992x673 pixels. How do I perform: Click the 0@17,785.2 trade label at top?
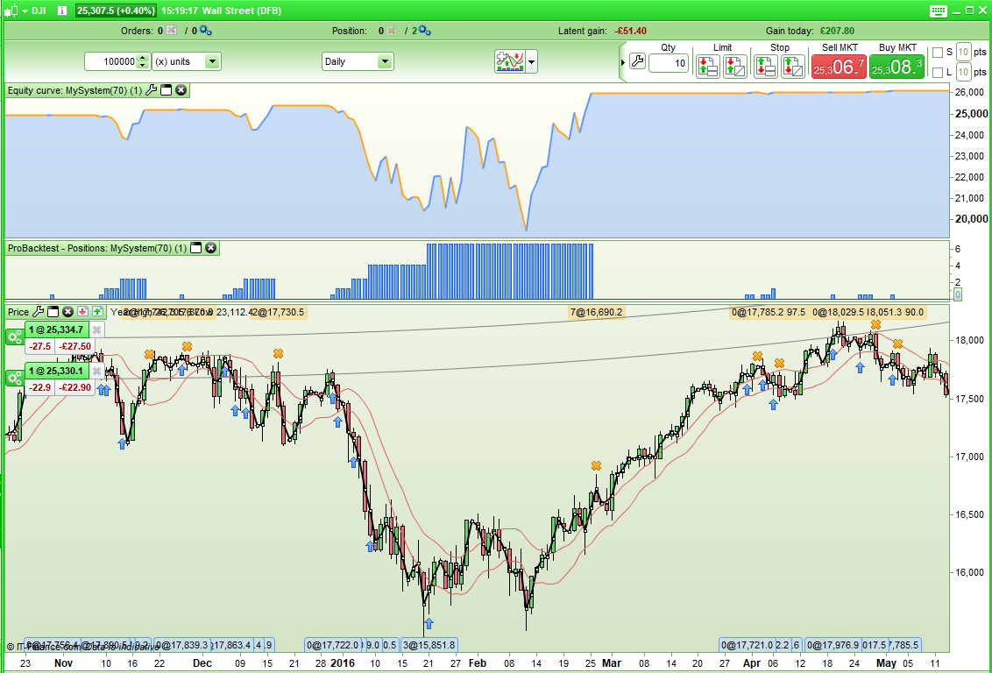[x=757, y=312]
